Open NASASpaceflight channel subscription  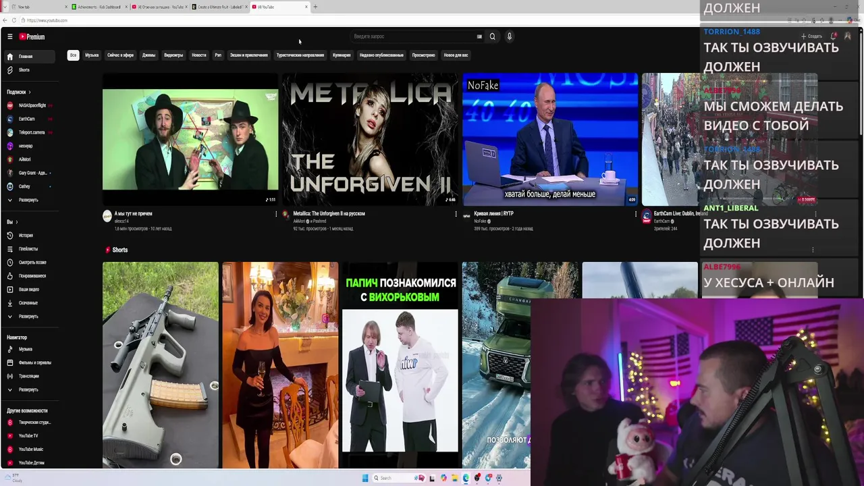(x=29, y=105)
